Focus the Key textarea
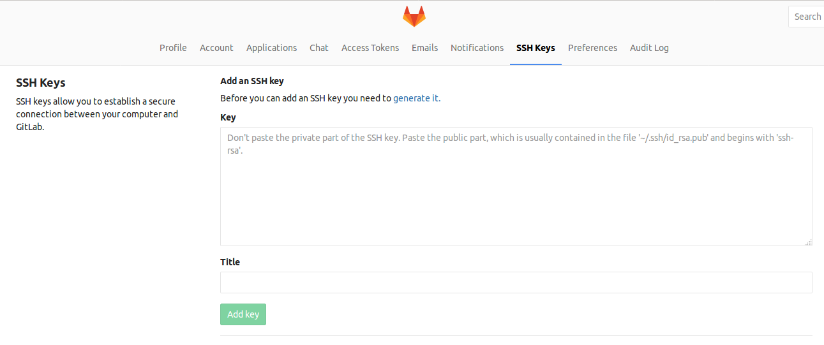This screenshot has width=824, height=345. pyautogui.click(x=516, y=186)
